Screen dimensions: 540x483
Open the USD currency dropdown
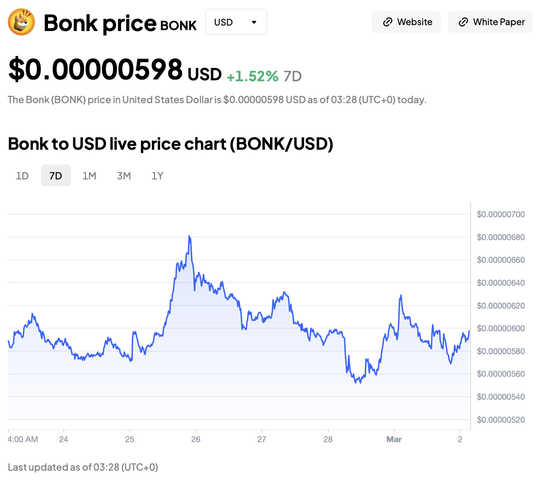point(236,22)
